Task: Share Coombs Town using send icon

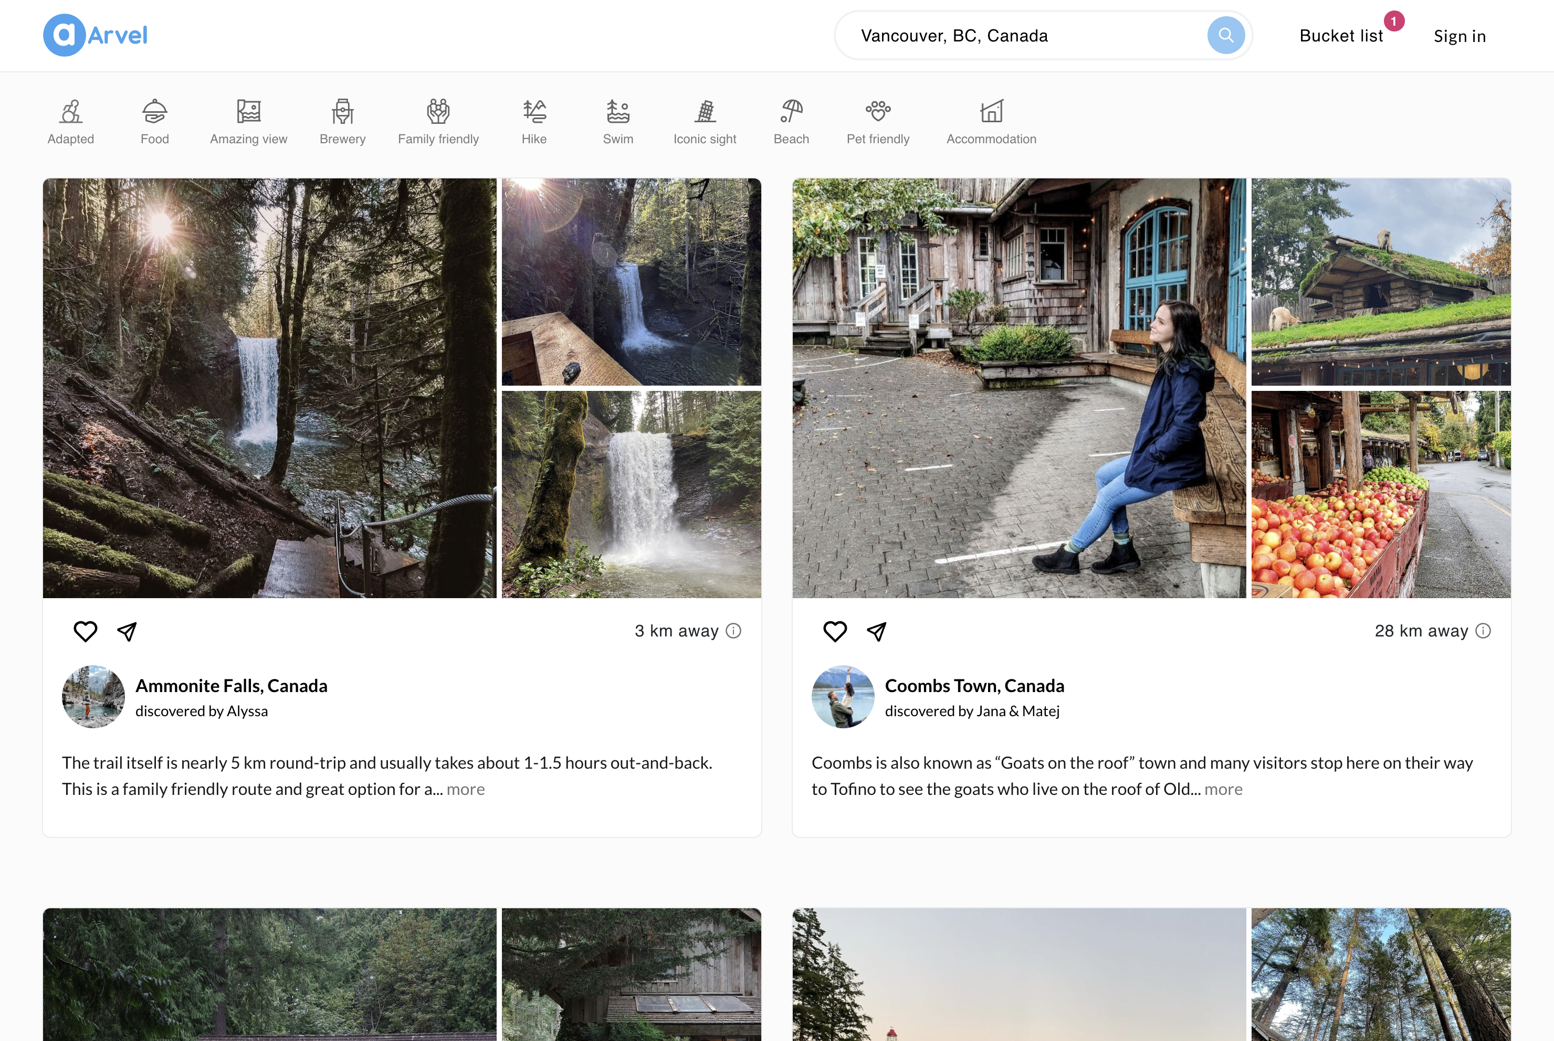Action: [877, 631]
